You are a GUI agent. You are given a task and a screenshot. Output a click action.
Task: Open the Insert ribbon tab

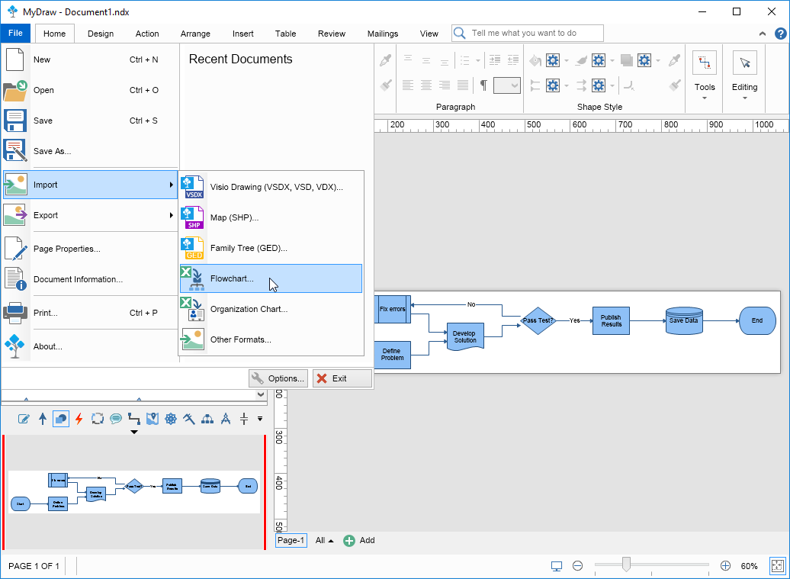click(242, 34)
